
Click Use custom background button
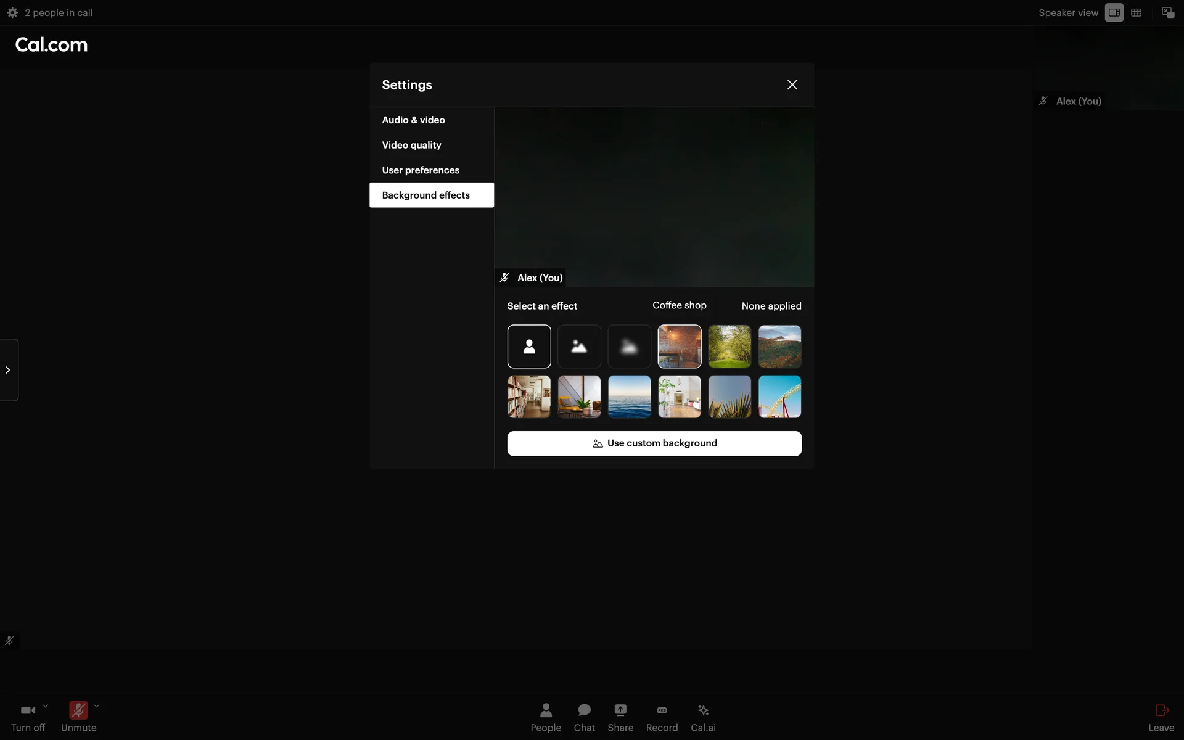[x=654, y=443]
